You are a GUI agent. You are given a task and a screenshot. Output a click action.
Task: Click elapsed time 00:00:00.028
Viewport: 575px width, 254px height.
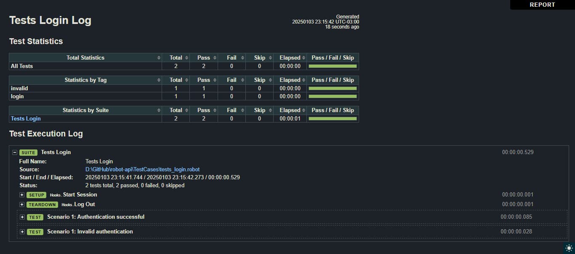(x=516, y=232)
